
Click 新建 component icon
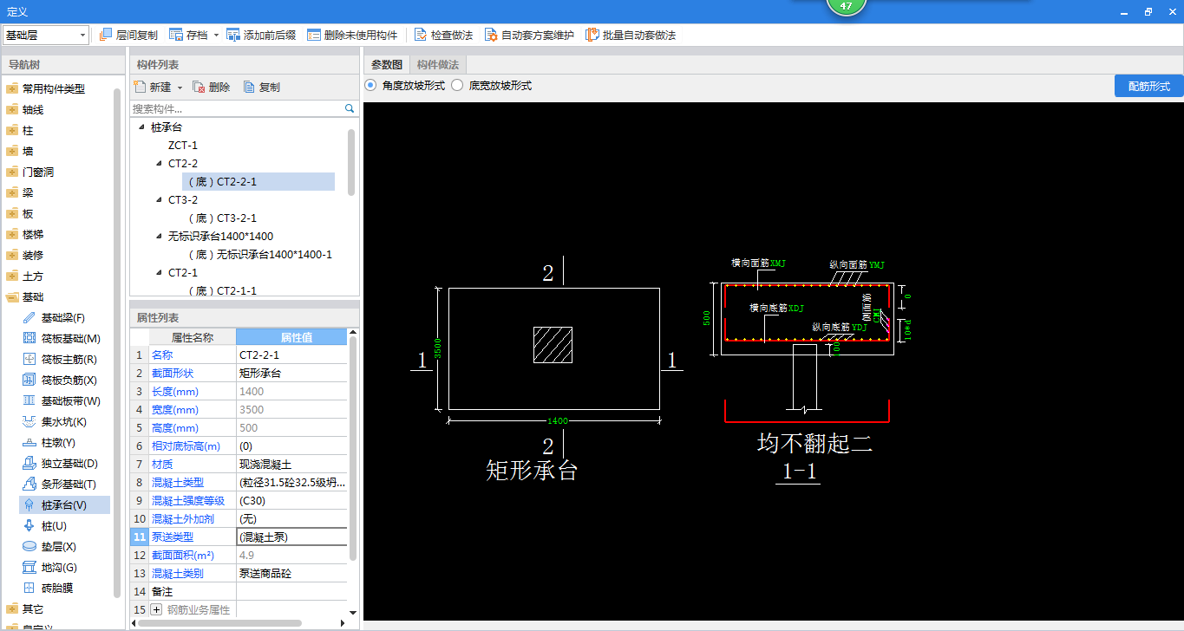pos(140,87)
